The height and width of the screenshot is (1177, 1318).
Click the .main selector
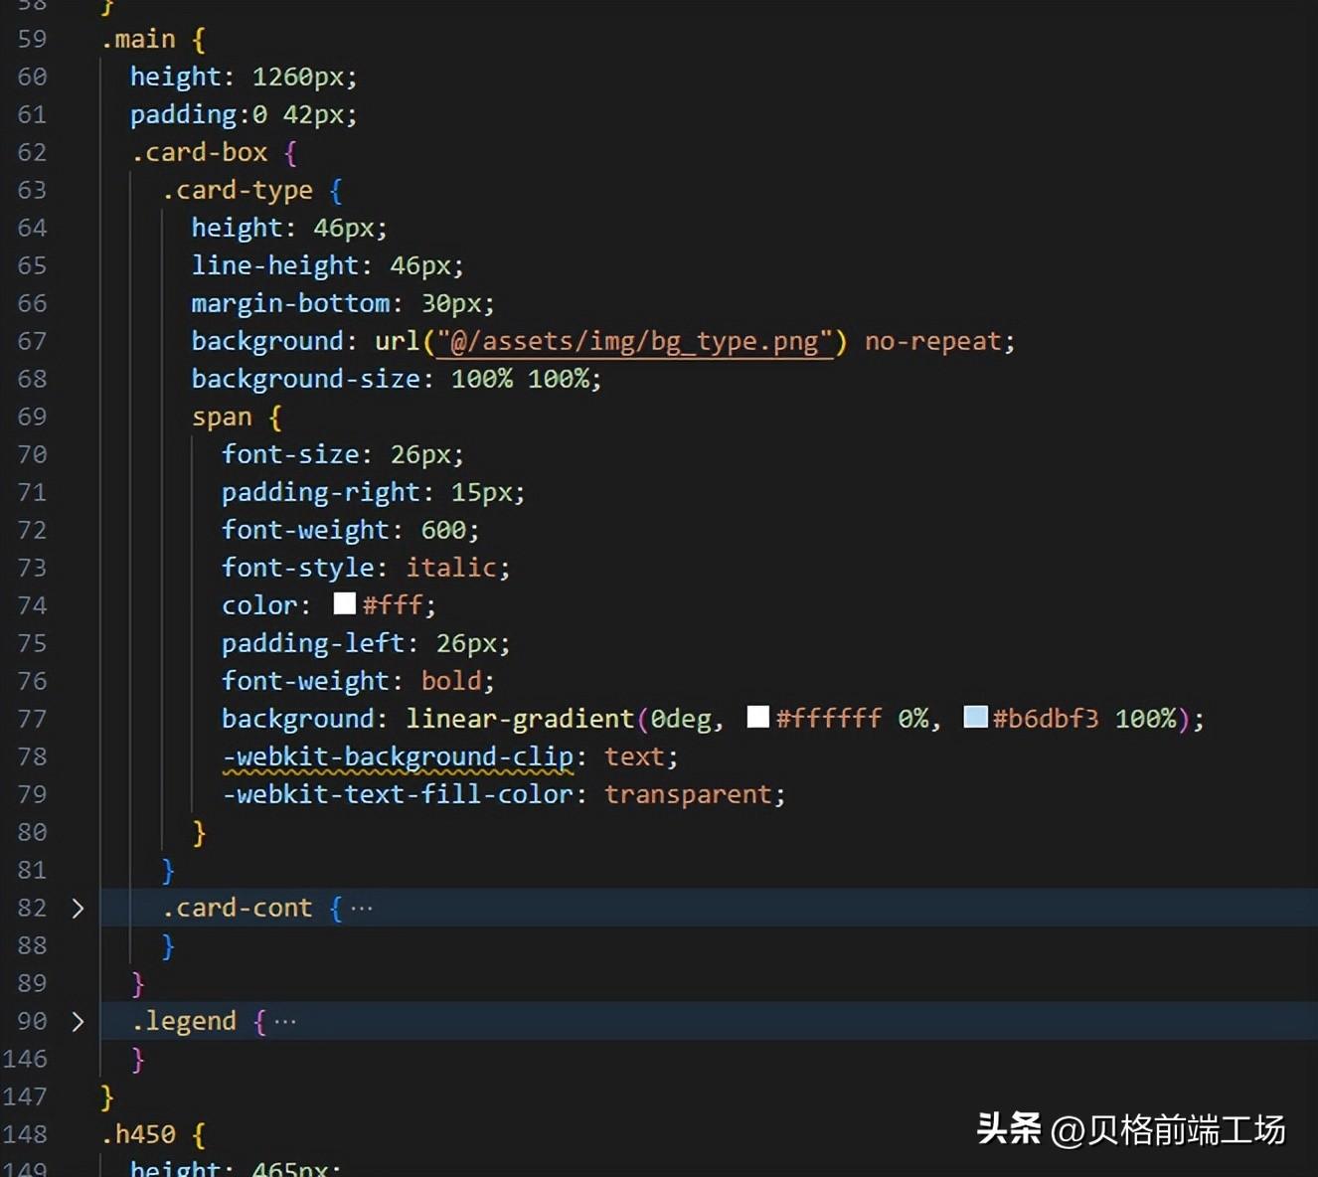pos(138,39)
